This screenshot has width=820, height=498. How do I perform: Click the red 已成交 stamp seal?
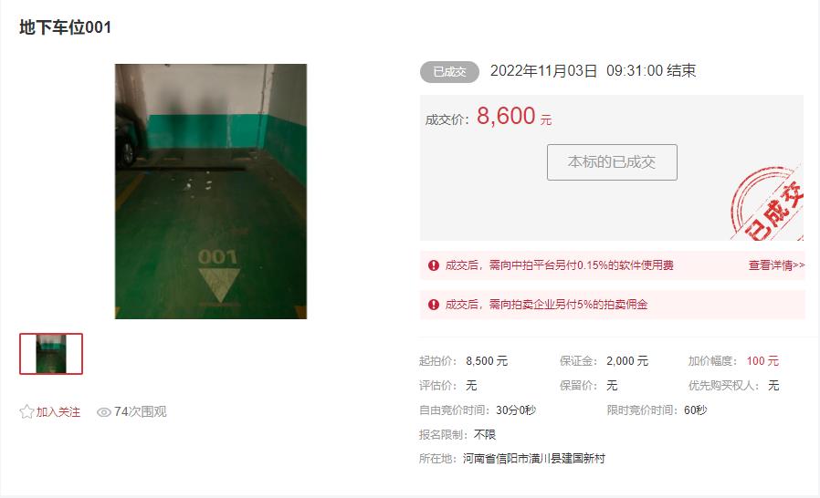(x=767, y=203)
